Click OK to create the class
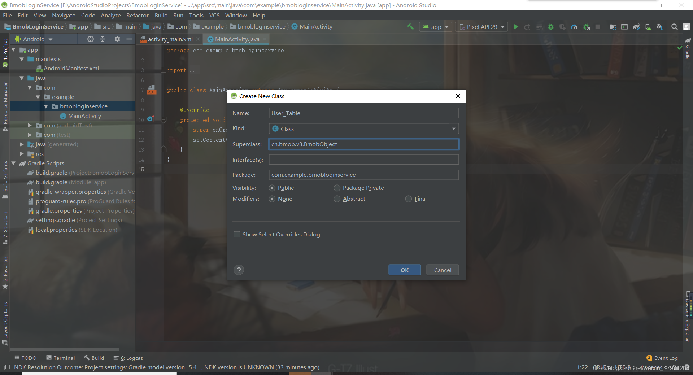693x375 pixels. 405,270
